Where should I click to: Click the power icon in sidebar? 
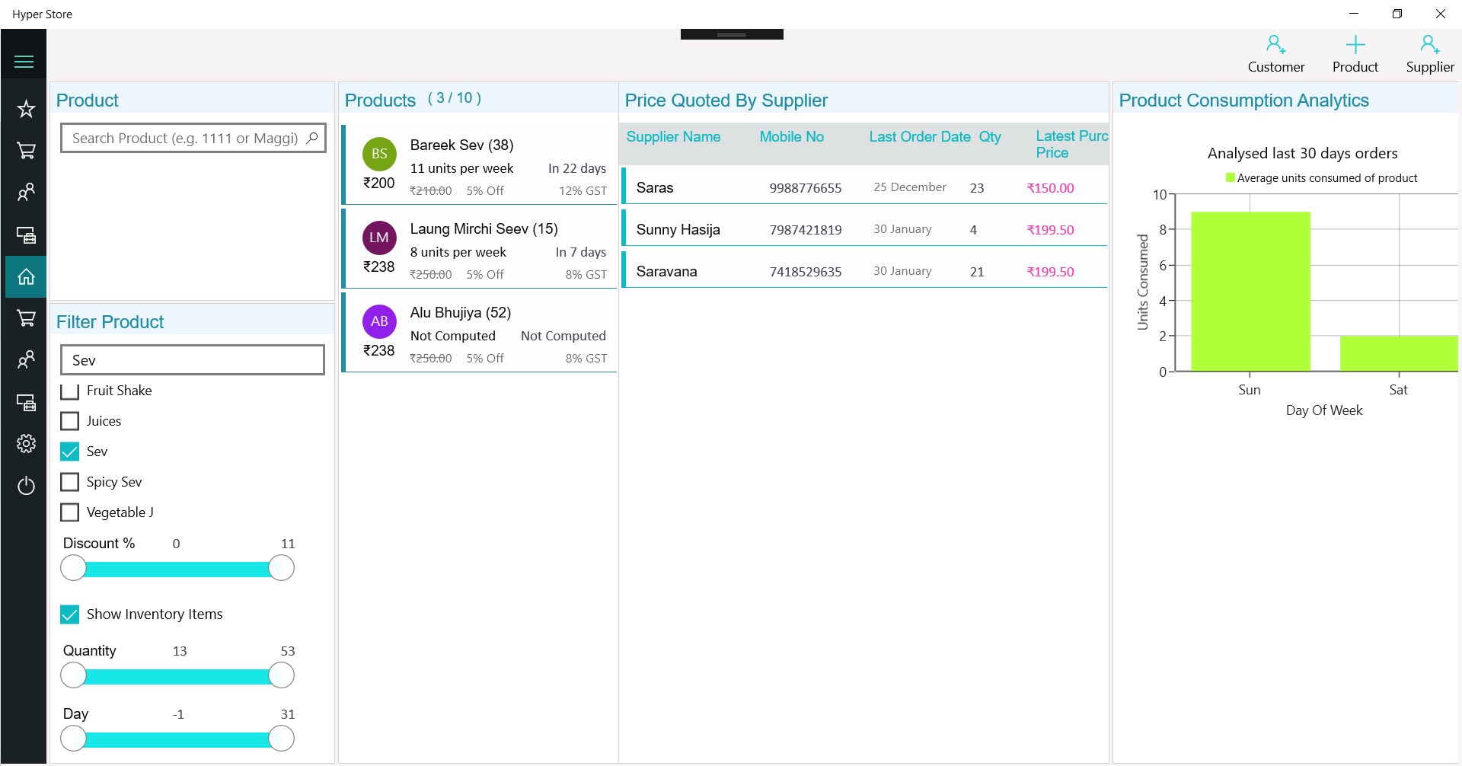click(x=26, y=486)
